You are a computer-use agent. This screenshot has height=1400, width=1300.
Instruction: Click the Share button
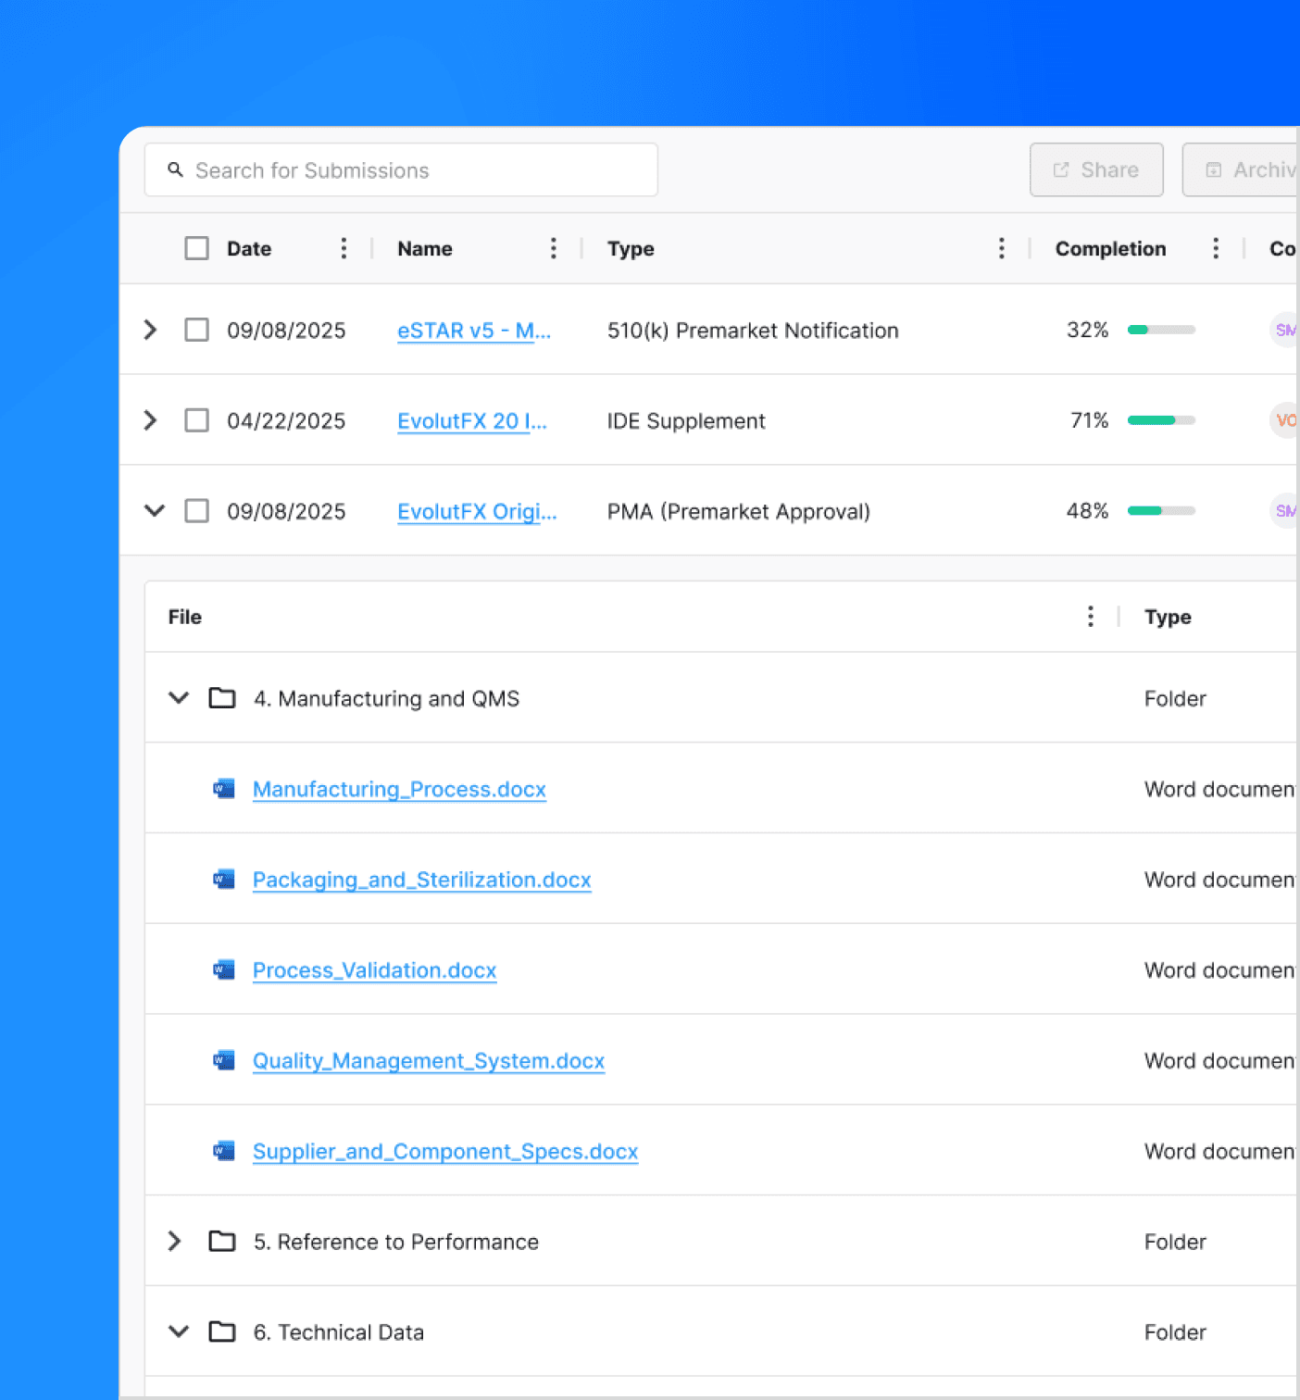[1096, 169]
